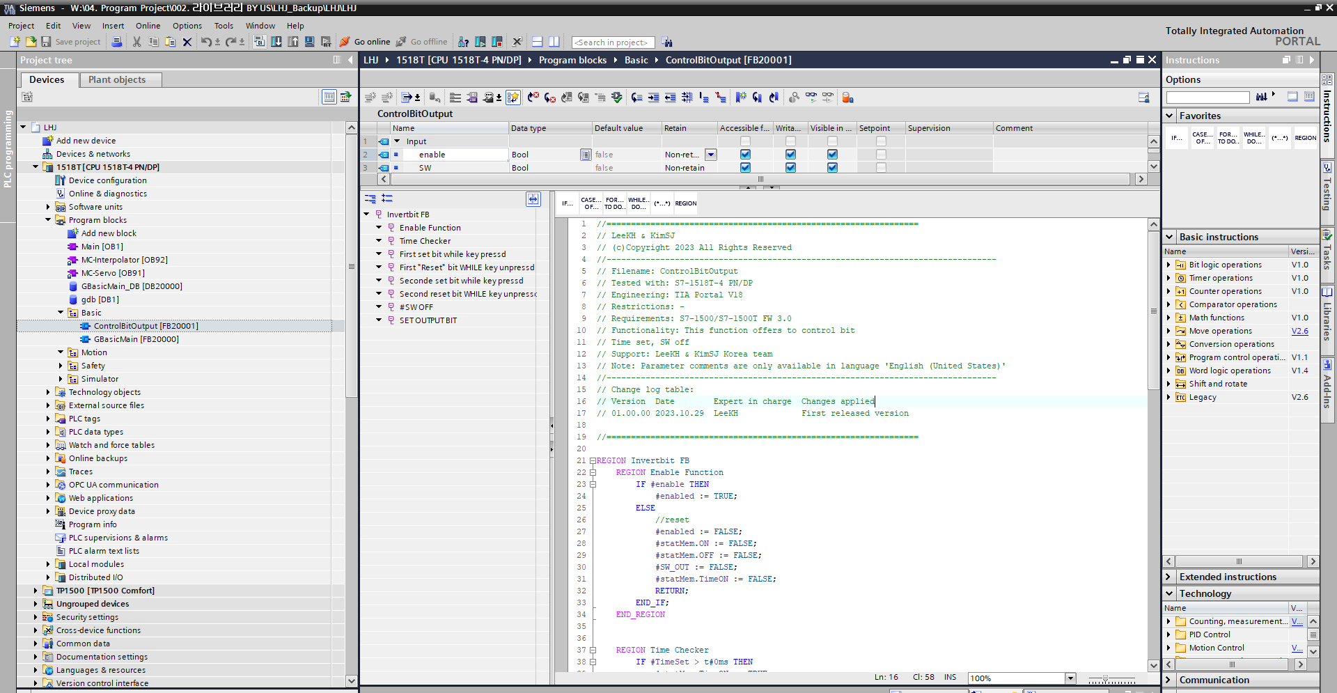The height and width of the screenshot is (693, 1337).
Task: Click the V2.6 version link for Move operations
Action: click(x=1299, y=331)
